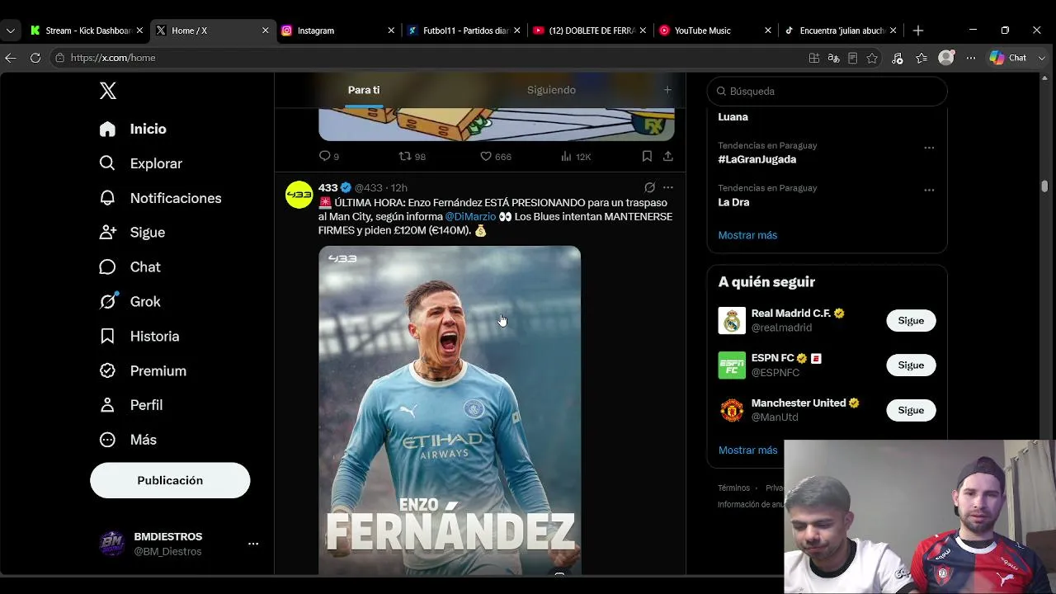Open the browser favorites list
Viewport: 1056px width, 594px height.
click(x=922, y=58)
